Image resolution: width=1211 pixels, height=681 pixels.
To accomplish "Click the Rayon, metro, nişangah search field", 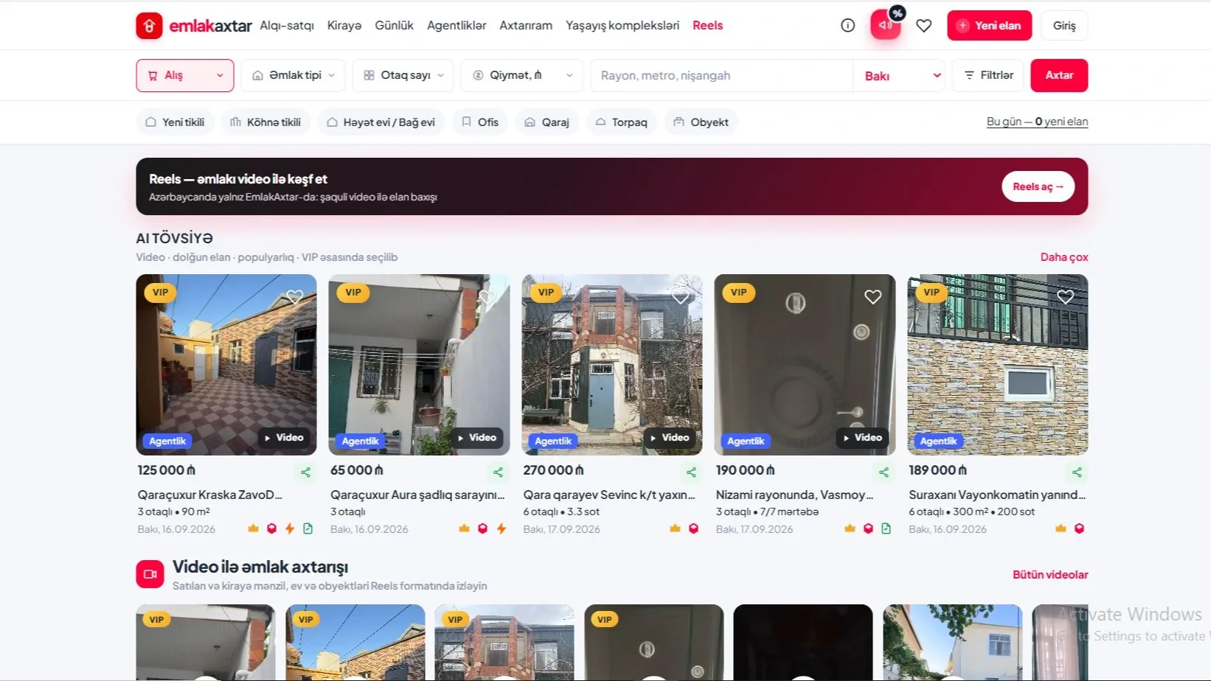I will [721, 75].
